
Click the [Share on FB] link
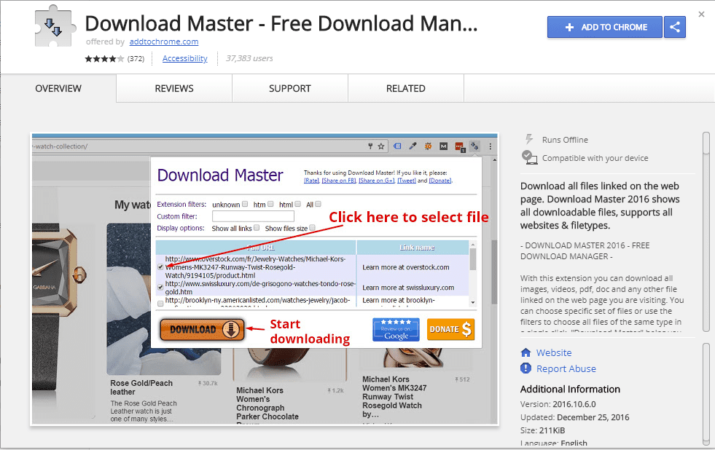339,181
